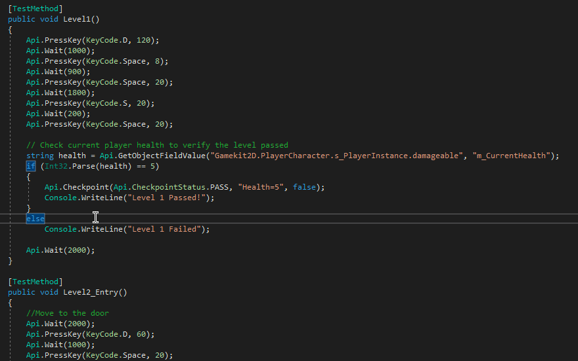Click the highlighted 'else' keyword
Viewport: 578px width, 361px height.
35,219
